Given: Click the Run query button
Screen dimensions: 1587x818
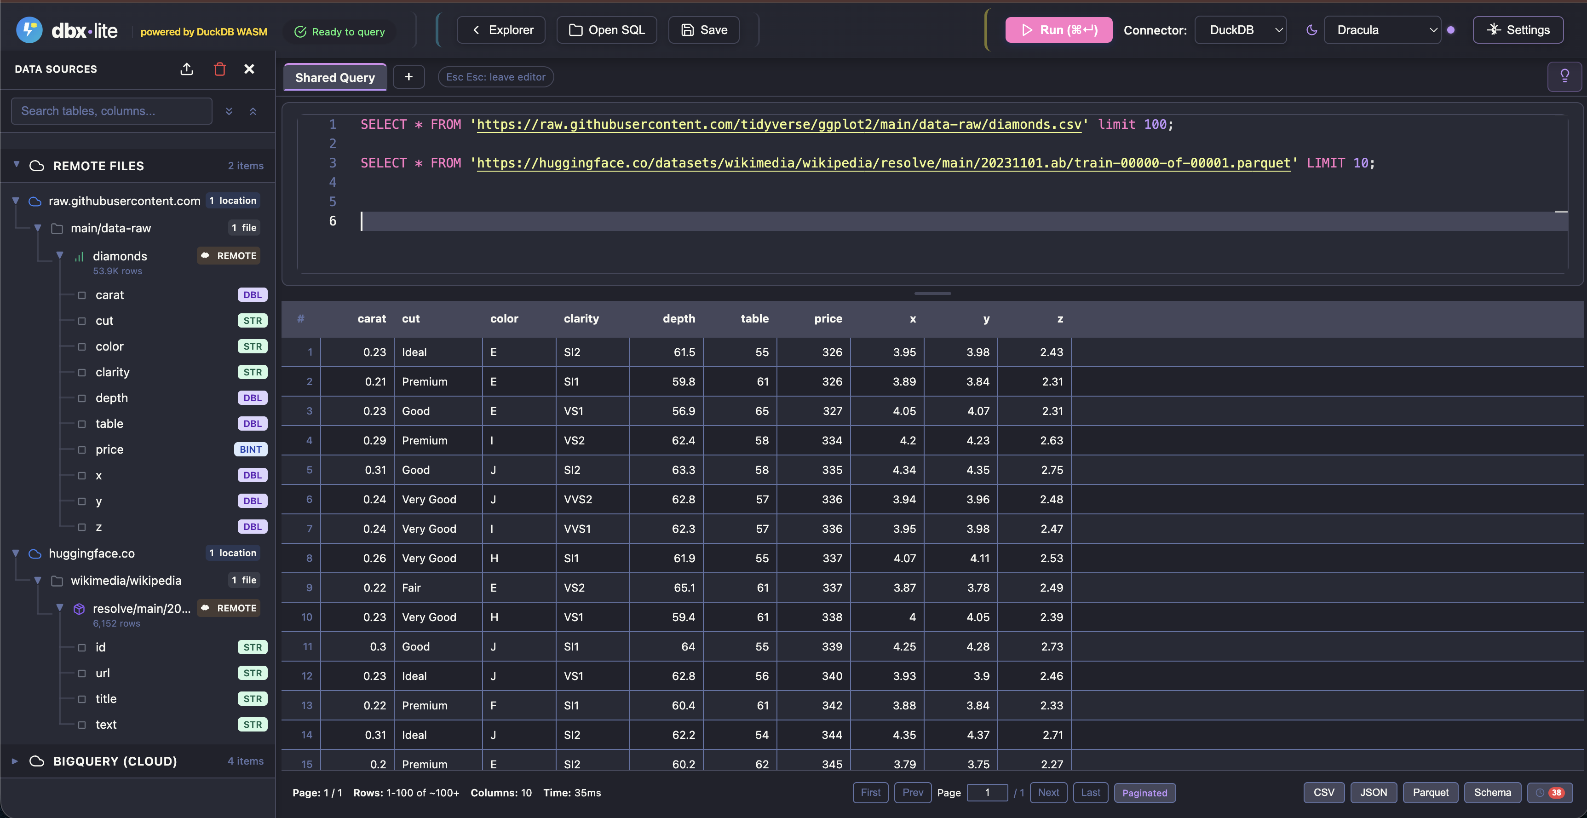Looking at the screenshot, I should (x=1058, y=30).
